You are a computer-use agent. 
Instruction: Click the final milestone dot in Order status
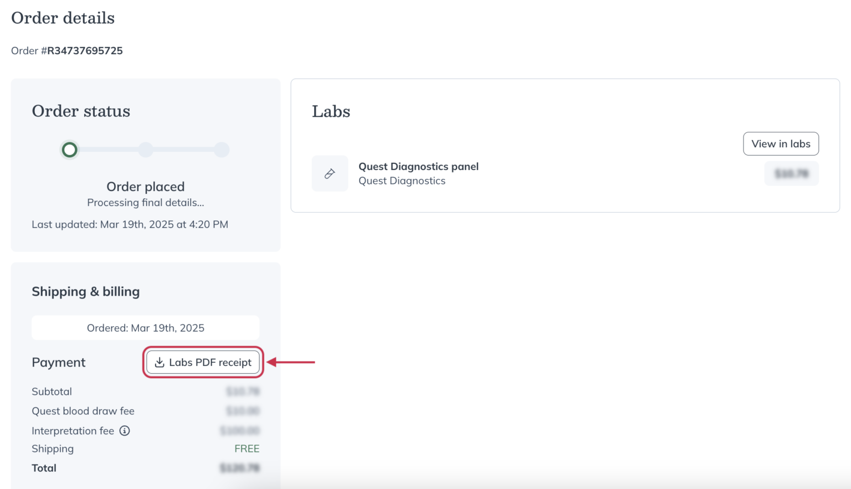[x=222, y=150]
